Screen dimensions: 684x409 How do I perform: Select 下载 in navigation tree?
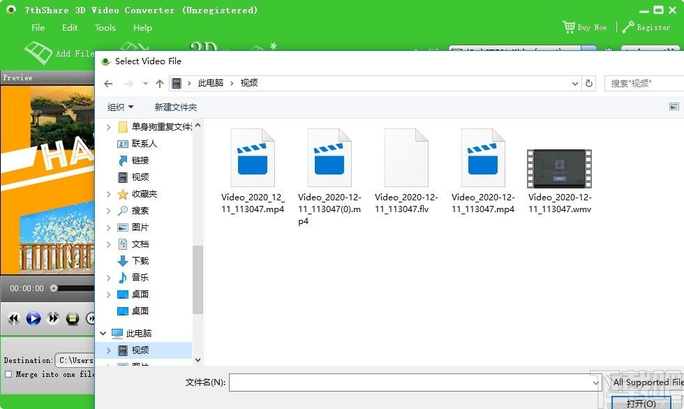(133, 260)
